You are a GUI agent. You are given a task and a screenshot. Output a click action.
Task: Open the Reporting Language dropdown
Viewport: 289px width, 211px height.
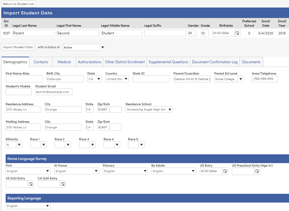(x=48, y=206)
